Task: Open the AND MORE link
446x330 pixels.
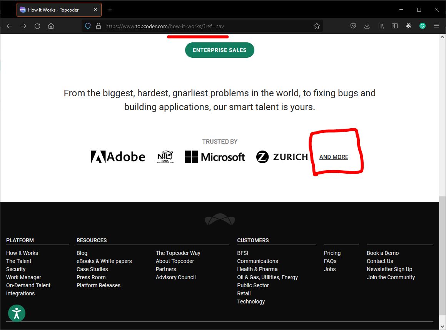Action: point(334,157)
